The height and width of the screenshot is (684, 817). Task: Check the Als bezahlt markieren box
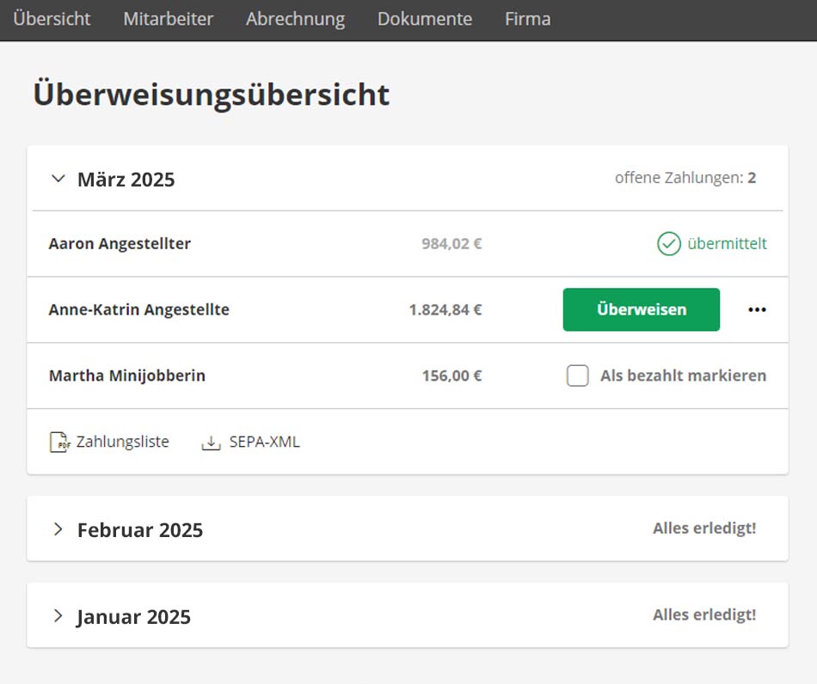click(x=578, y=376)
